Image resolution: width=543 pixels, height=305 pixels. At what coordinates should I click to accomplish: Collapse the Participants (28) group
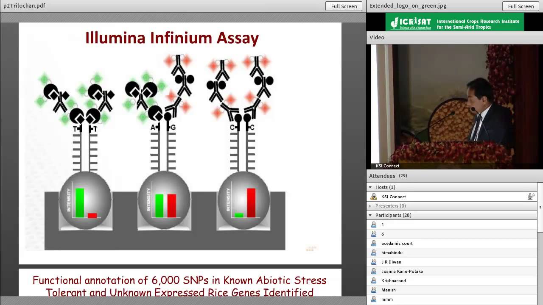(x=370, y=215)
